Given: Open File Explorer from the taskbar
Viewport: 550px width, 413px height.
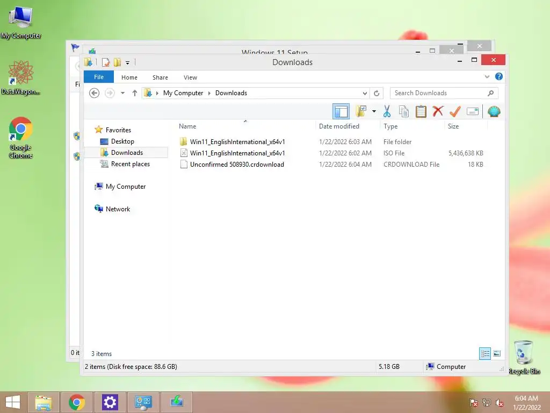Looking at the screenshot, I should pyautogui.click(x=43, y=402).
